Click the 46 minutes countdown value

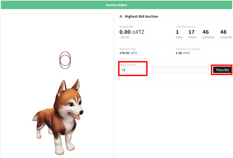pos(205,32)
